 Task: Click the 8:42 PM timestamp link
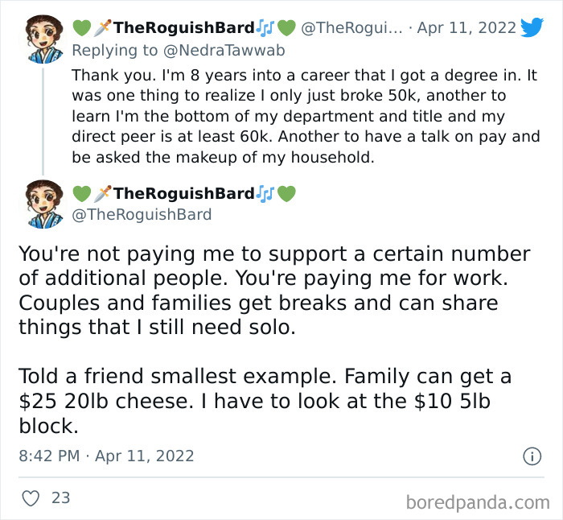[x=48, y=456]
